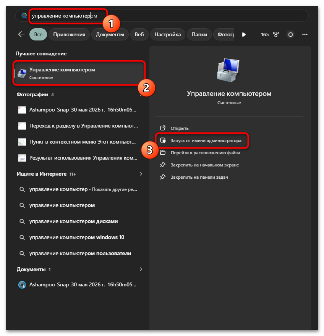Open the three-dots more options menu
Screen dimensions: 324x336
tap(305, 34)
